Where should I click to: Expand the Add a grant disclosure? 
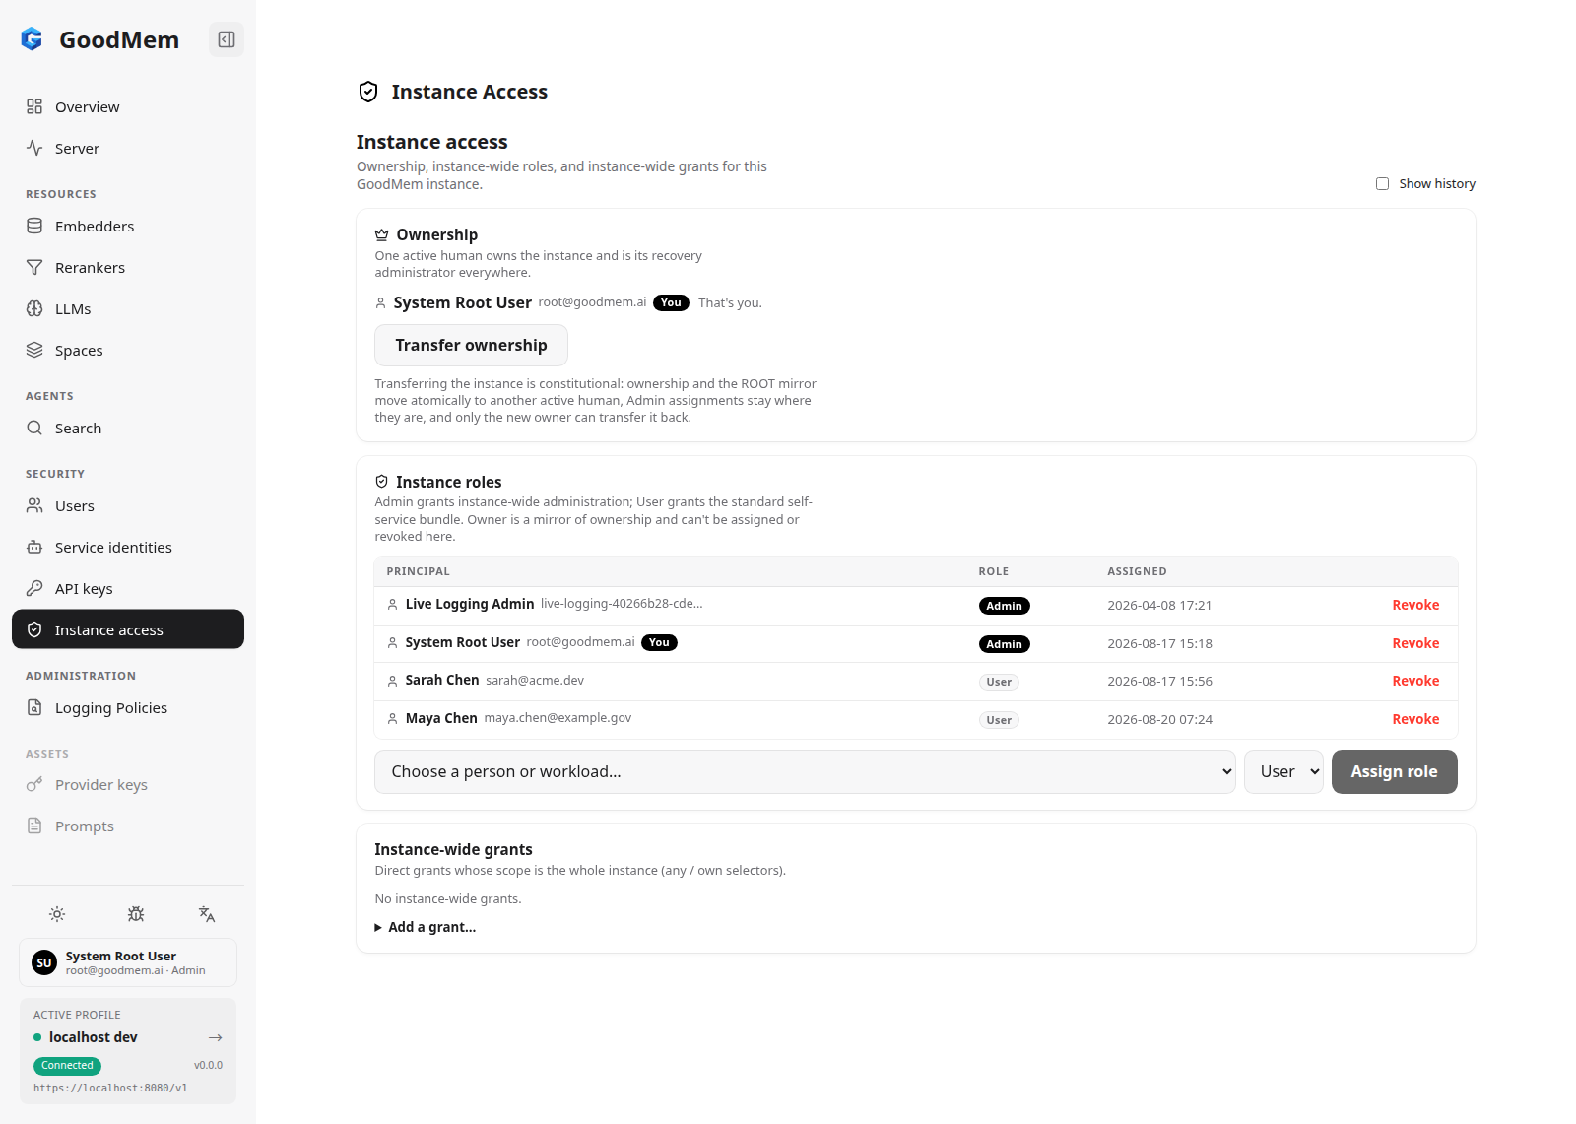pos(426,927)
